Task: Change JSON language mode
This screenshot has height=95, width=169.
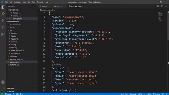Action: (149, 94)
